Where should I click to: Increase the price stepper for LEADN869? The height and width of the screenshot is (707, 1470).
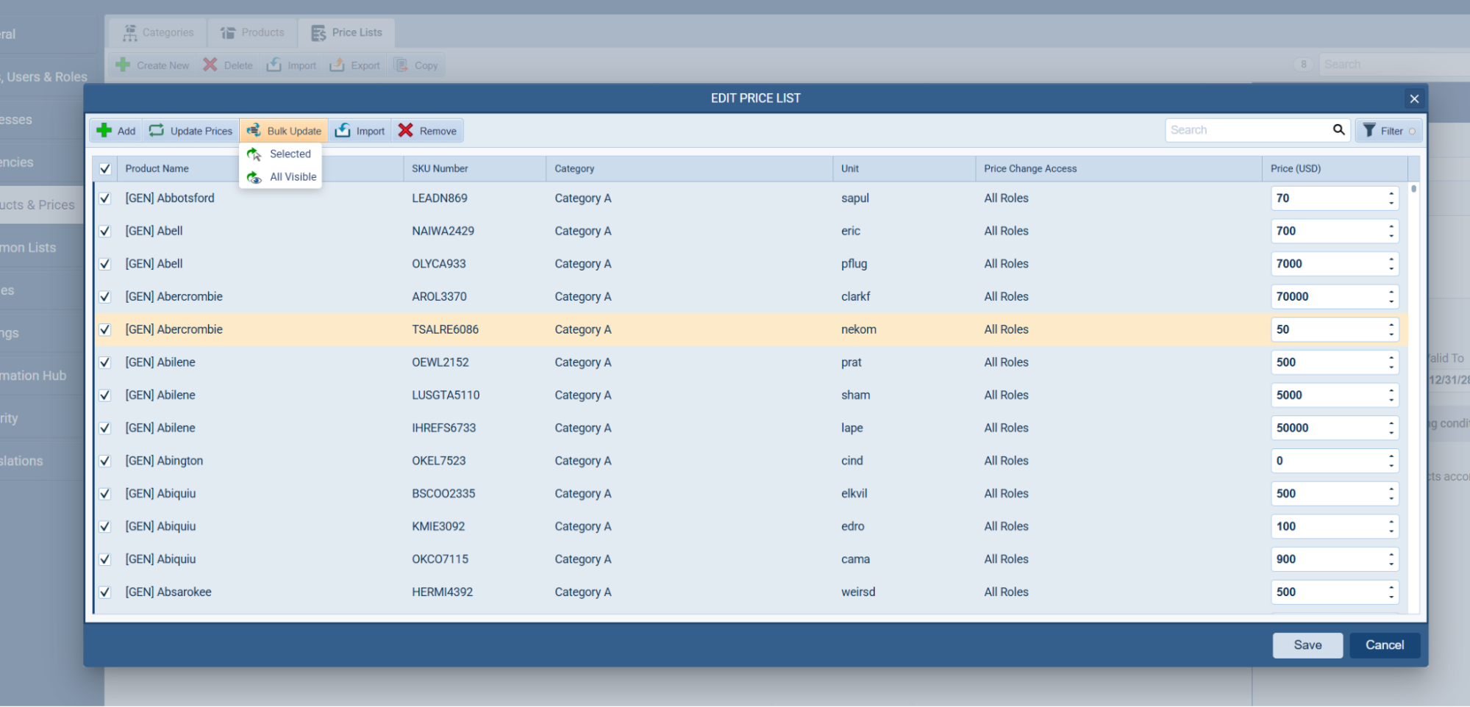pyautogui.click(x=1391, y=193)
